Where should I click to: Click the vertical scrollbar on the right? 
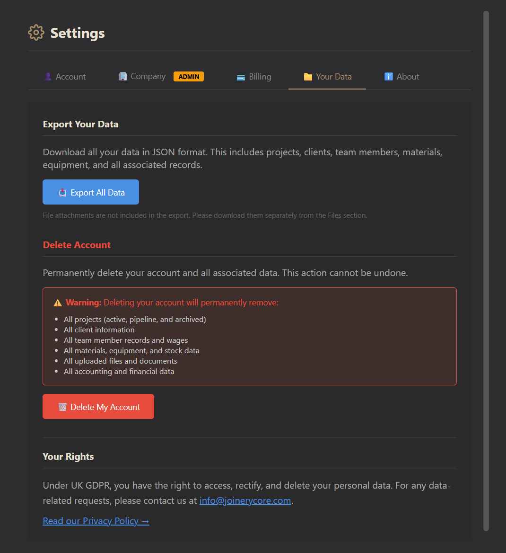[x=486, y=270]
